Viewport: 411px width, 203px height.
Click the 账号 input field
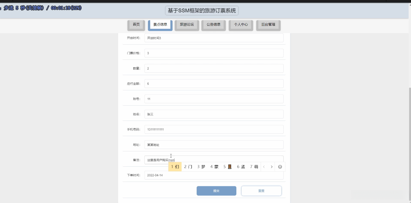pyautogui.click(x=214, y=99)
